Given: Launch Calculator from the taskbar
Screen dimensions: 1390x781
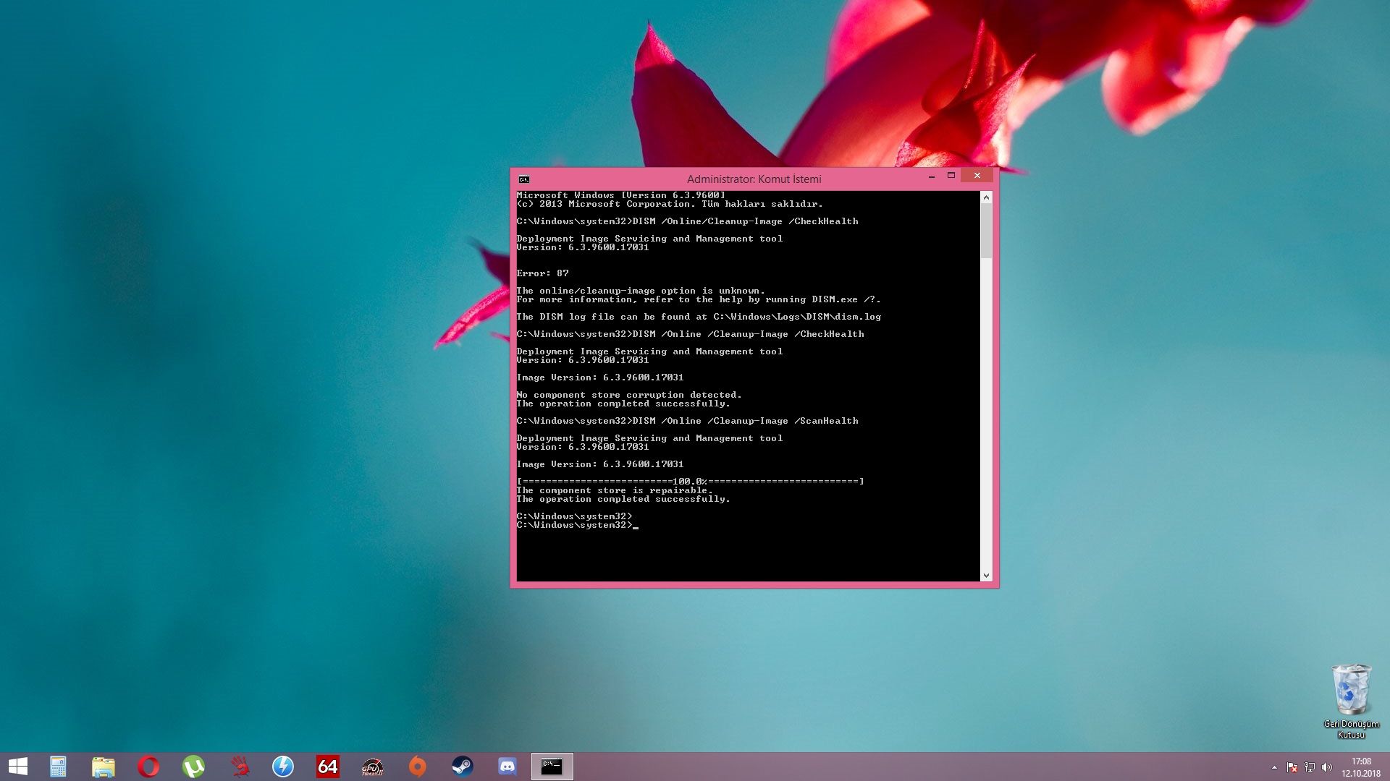Looking at the screenshot, I should (x=58, y=767).
